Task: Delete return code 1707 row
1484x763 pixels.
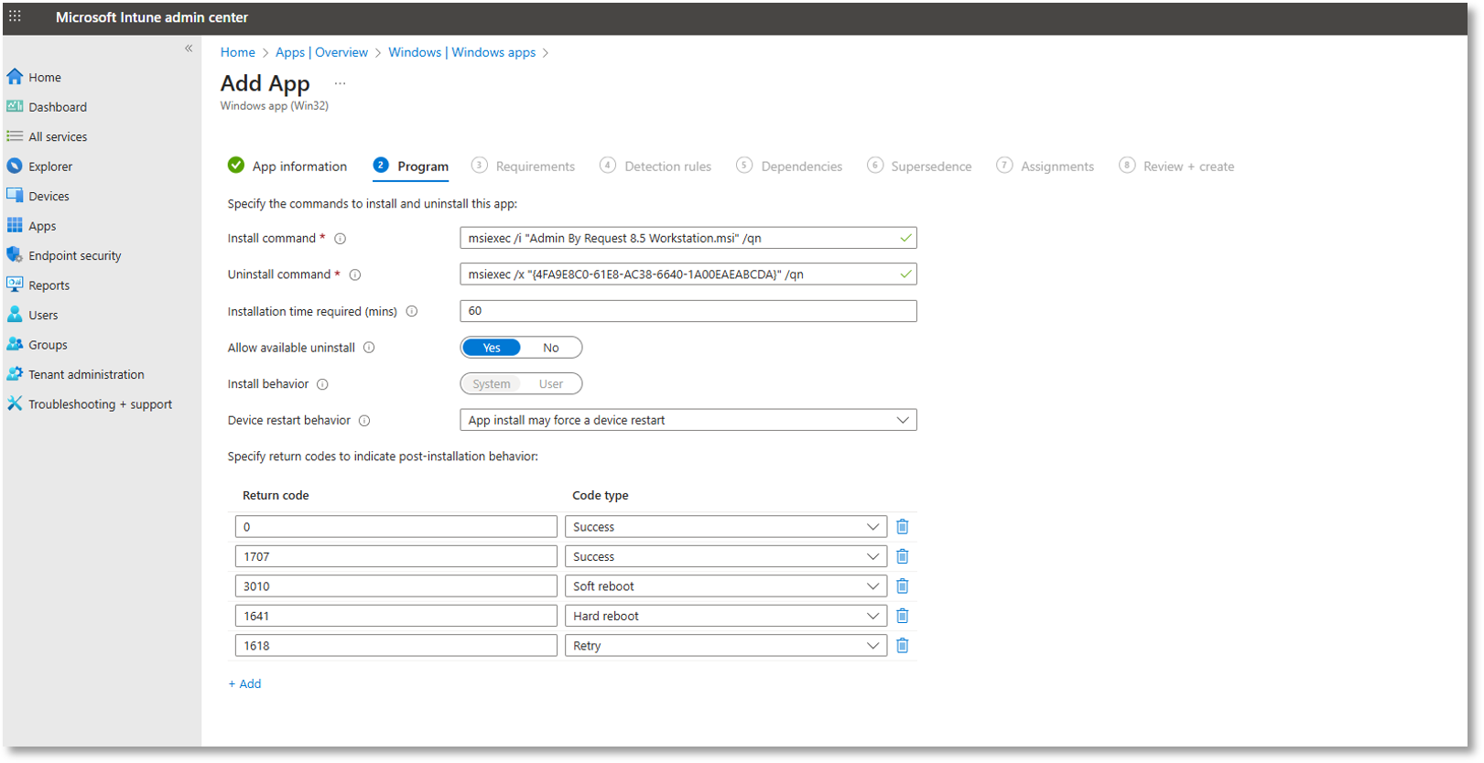Action: (902, 556)
